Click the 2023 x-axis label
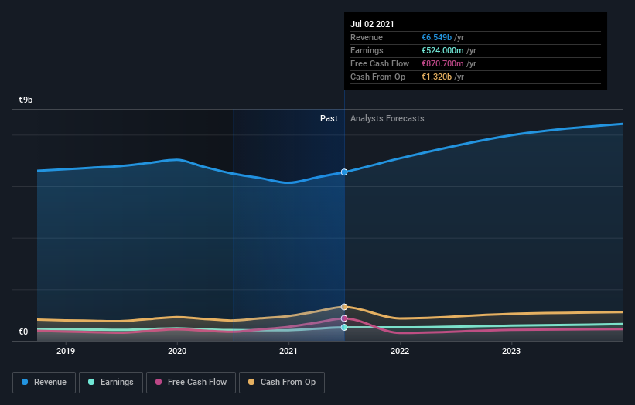 point(511,351)
